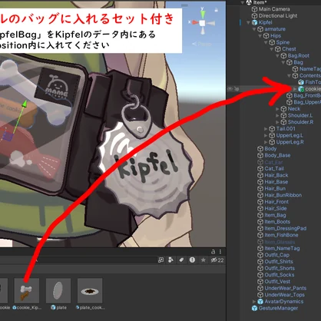Screen dimensions: 321x321
Task: Select UpperLeg.L in the hierarchy
Action: click(290, 135)
